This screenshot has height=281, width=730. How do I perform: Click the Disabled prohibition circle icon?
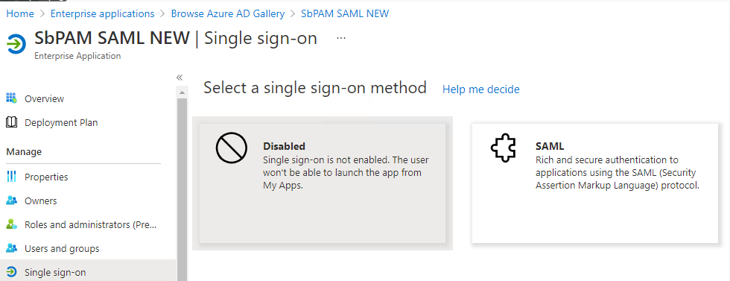tap(232, 148)
